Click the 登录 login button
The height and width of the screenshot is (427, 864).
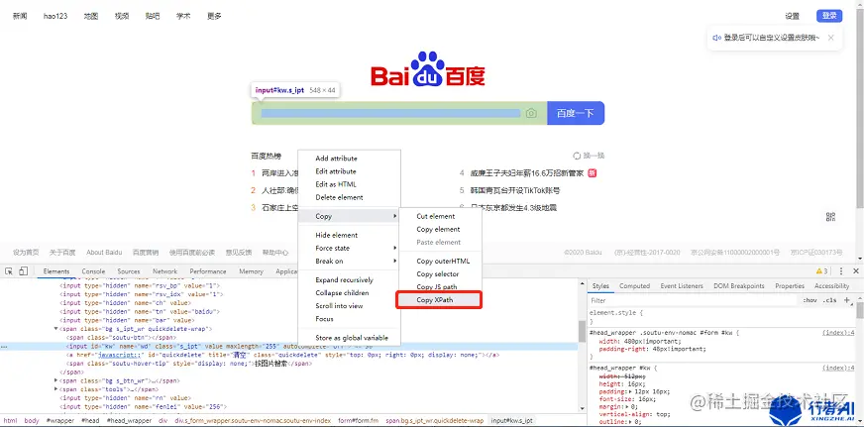(x=829, y=16)
